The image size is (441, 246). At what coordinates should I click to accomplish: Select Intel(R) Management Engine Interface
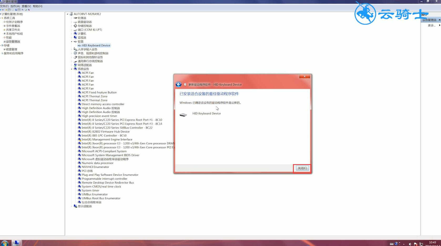point(107,140)
